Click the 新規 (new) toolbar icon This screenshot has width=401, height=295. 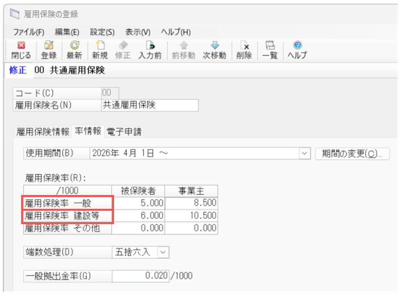[100, 50]
